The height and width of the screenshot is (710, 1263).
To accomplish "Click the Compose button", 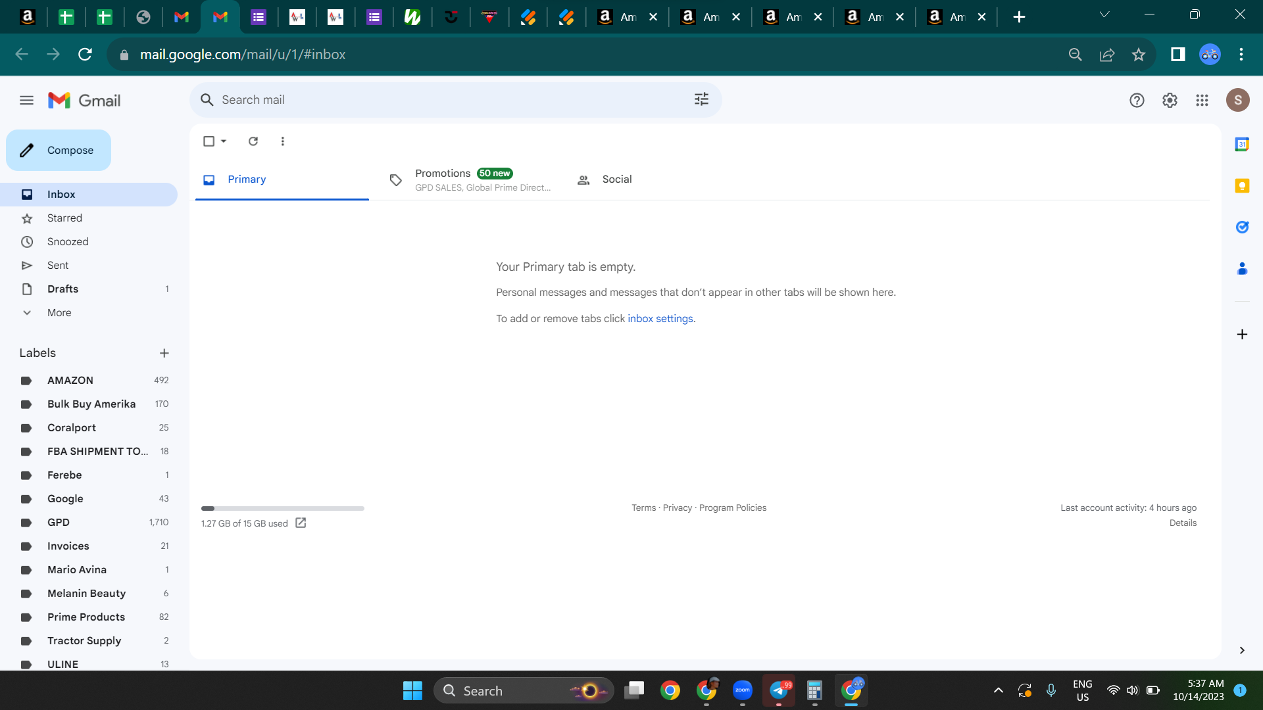I will pyautogui.click(x=59, y=150).
